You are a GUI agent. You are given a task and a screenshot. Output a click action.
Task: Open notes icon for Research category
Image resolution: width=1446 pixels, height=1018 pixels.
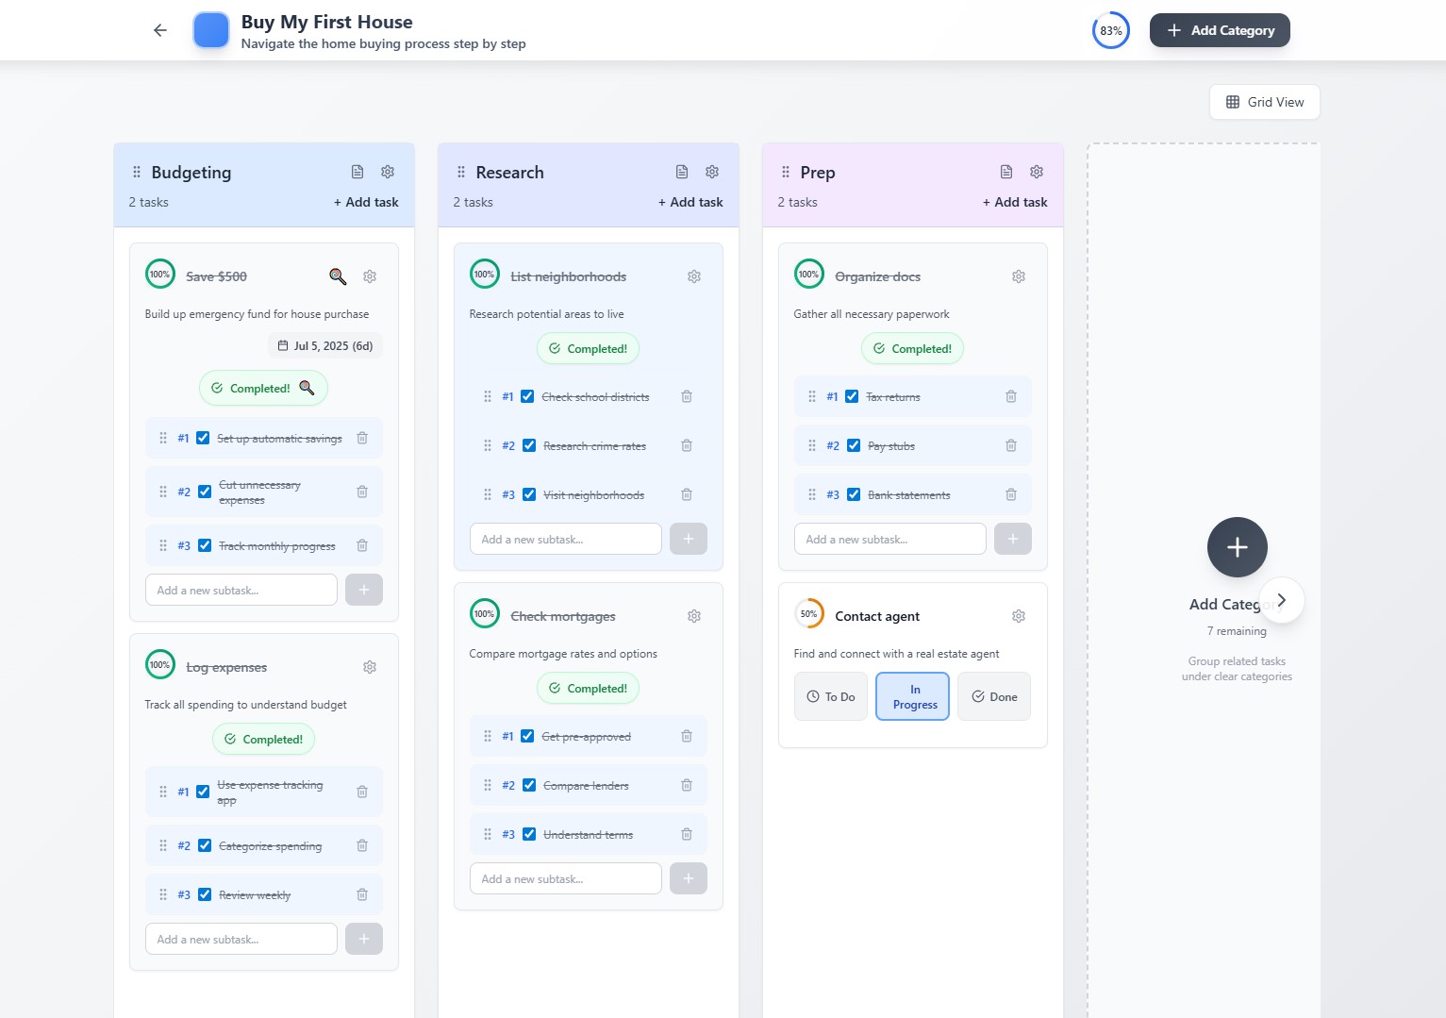pyautogui.click(x=682, y=172)
